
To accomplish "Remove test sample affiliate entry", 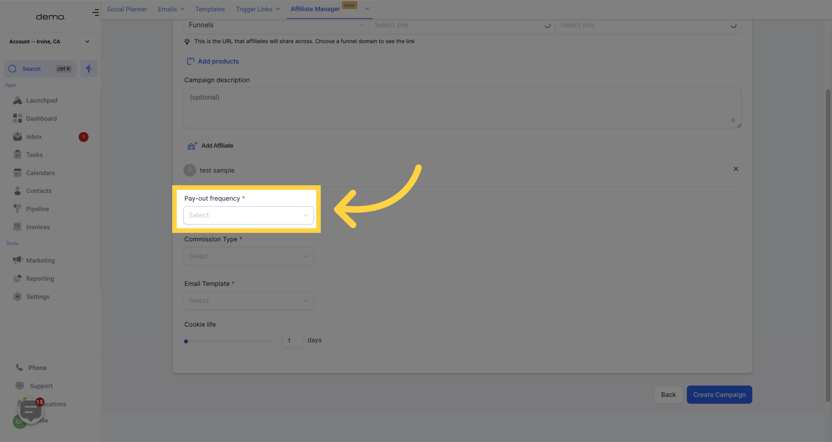I will 736,169.
